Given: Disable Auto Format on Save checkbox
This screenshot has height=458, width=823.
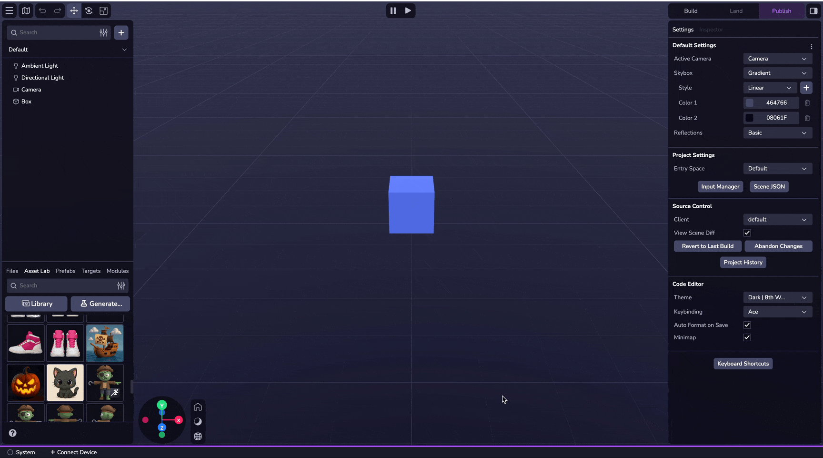Looking at the screenshot, I should click(747, 325).
